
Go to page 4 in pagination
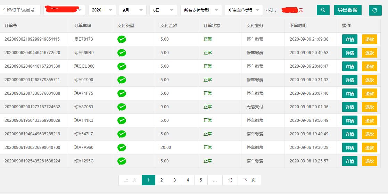click(x=188, y=180)
